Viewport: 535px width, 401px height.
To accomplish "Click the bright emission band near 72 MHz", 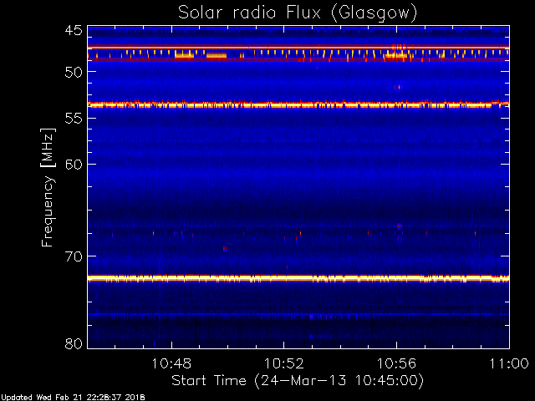I will 298,278.
